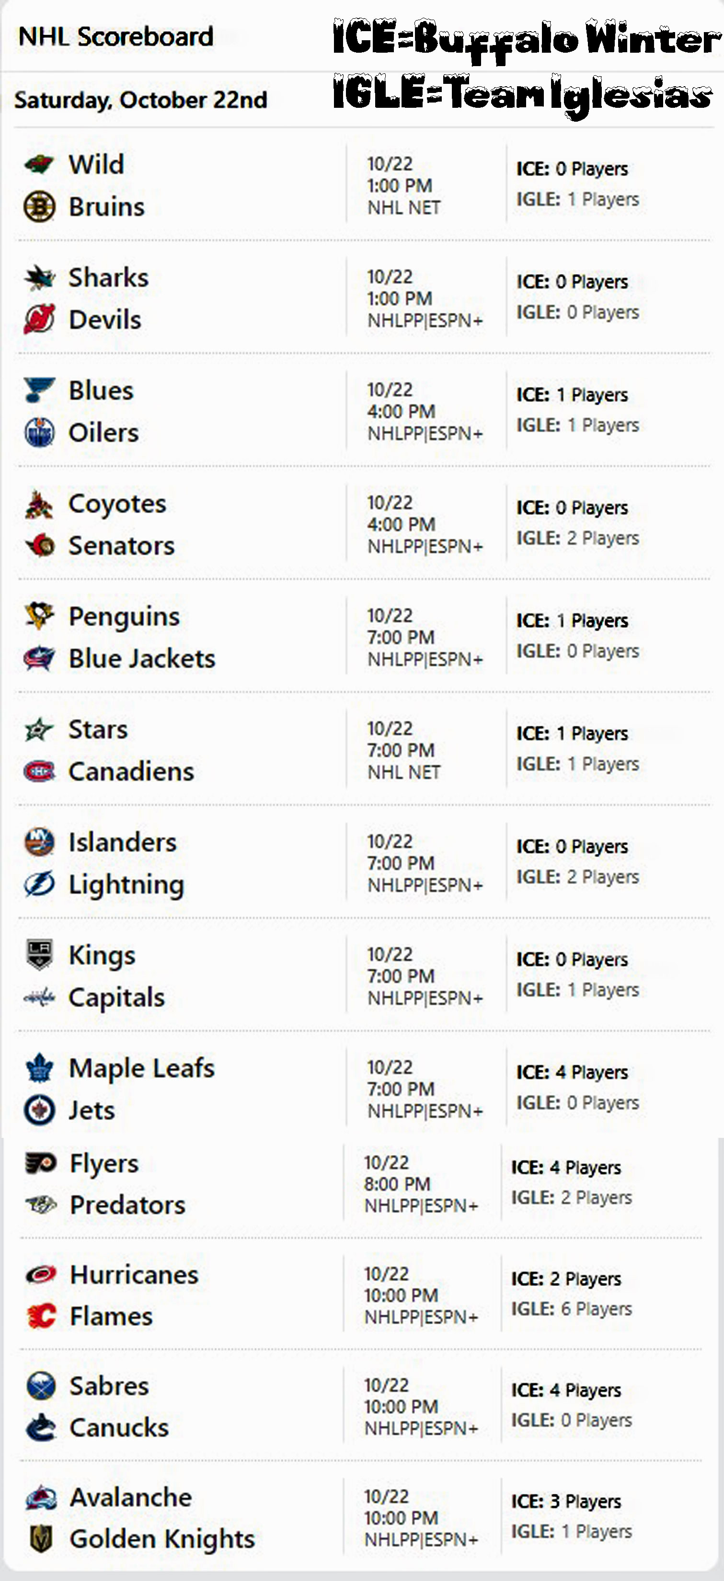The width and height of the screenshot is (724, 1581).
Task: Click the Buffalo Sabres logo icon
Action: [x=41, y=1386]
